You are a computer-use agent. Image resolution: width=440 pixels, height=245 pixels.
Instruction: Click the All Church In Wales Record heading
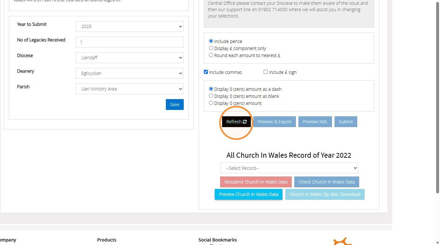[x=289, y=155]
